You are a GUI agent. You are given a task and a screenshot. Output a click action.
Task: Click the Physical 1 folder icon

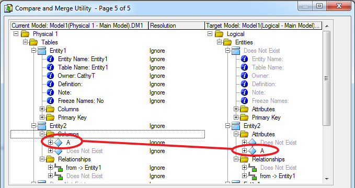25,34
